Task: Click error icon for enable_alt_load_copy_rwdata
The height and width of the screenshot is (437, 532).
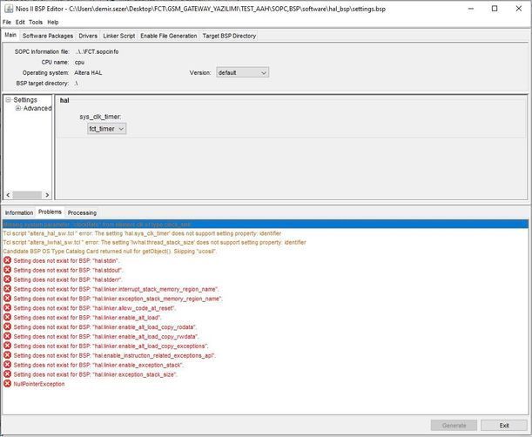Action: pos(7,337)
